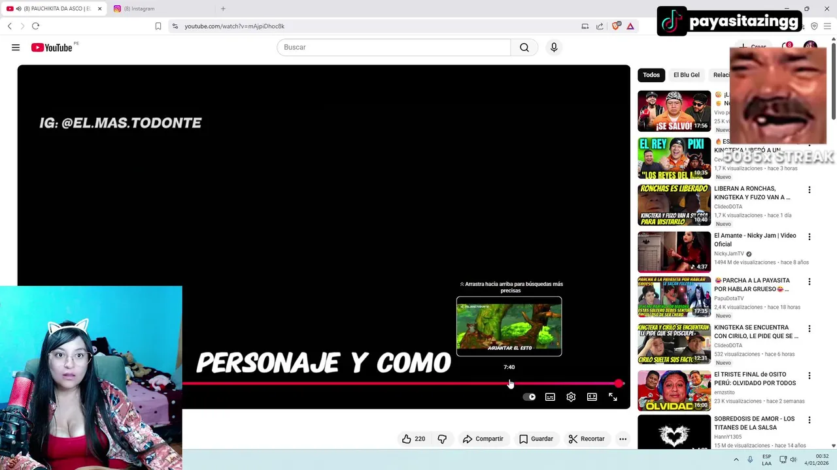Seek the video timeline at 7:40
Screen dimensions: 837x470
(x=509, y=383)
